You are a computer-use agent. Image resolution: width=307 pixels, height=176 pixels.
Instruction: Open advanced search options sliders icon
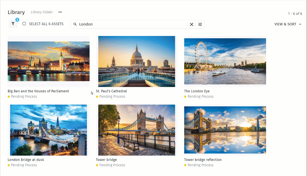(x=200, y=24)
